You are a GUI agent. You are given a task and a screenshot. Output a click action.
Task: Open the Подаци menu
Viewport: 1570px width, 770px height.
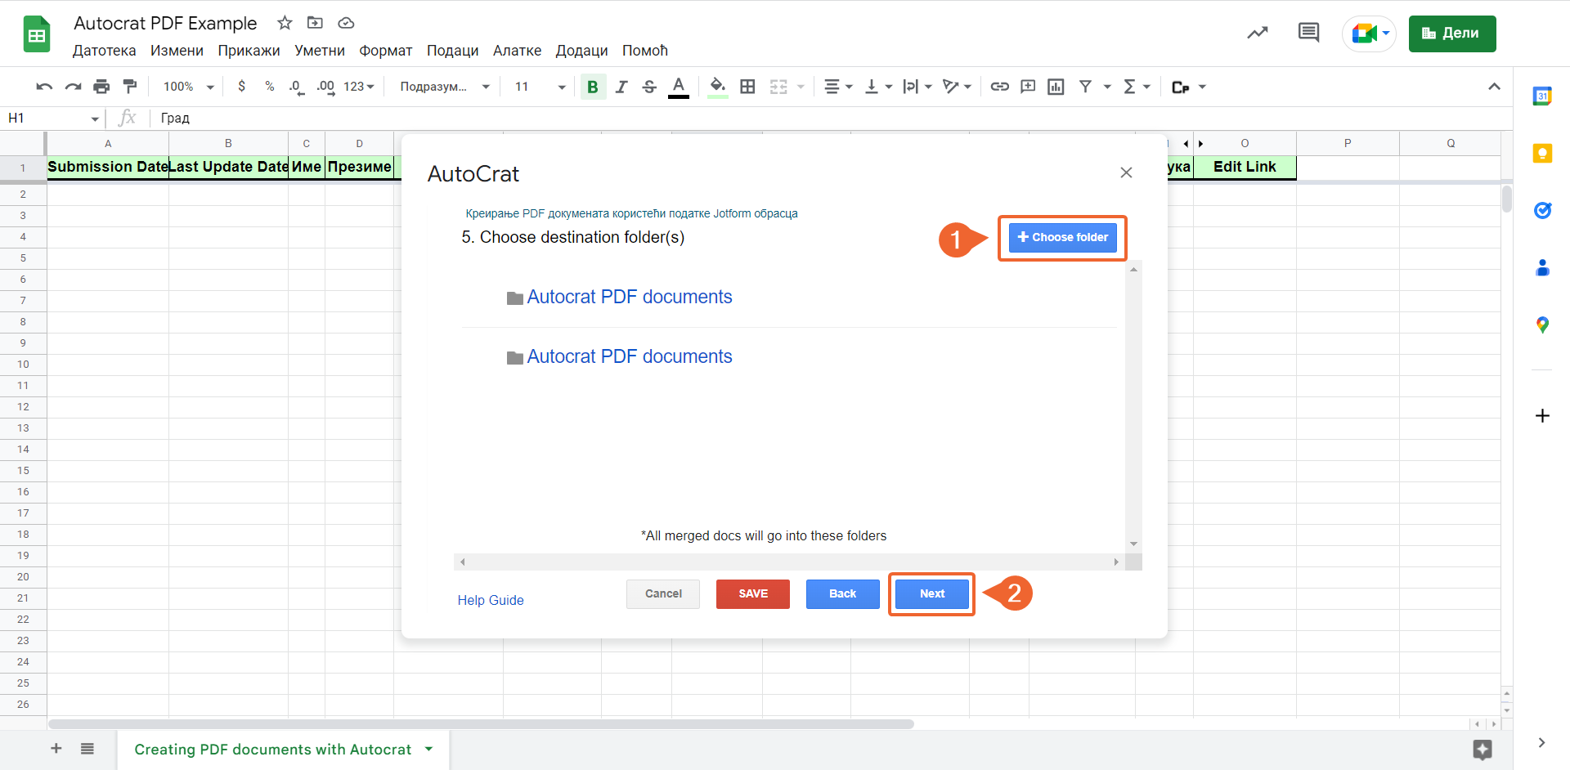[452, 51]
